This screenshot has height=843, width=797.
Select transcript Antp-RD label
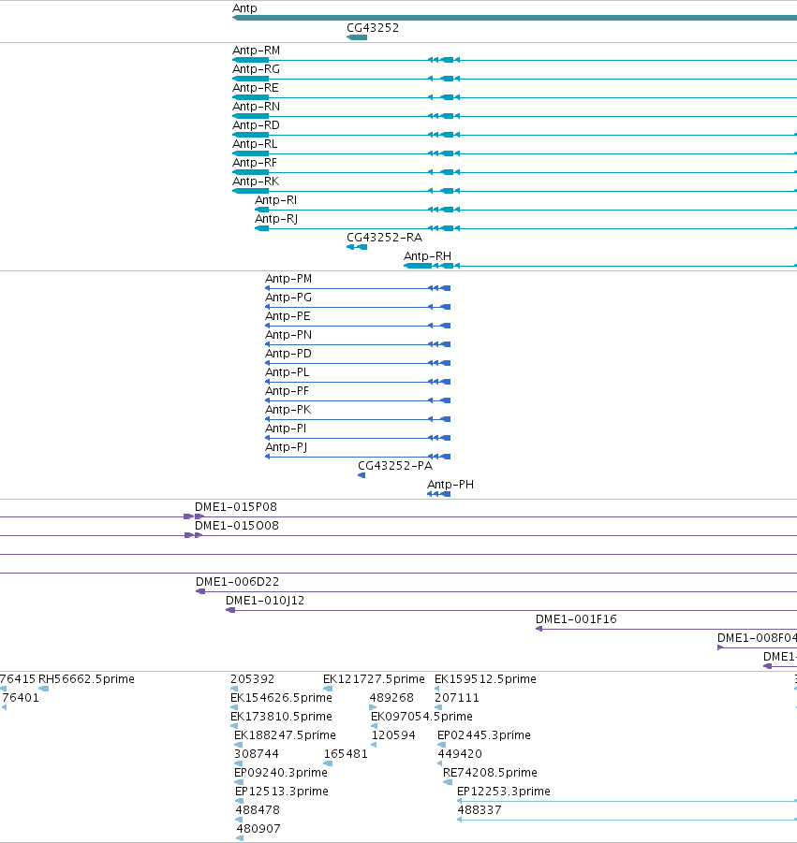tap(256, 124)
